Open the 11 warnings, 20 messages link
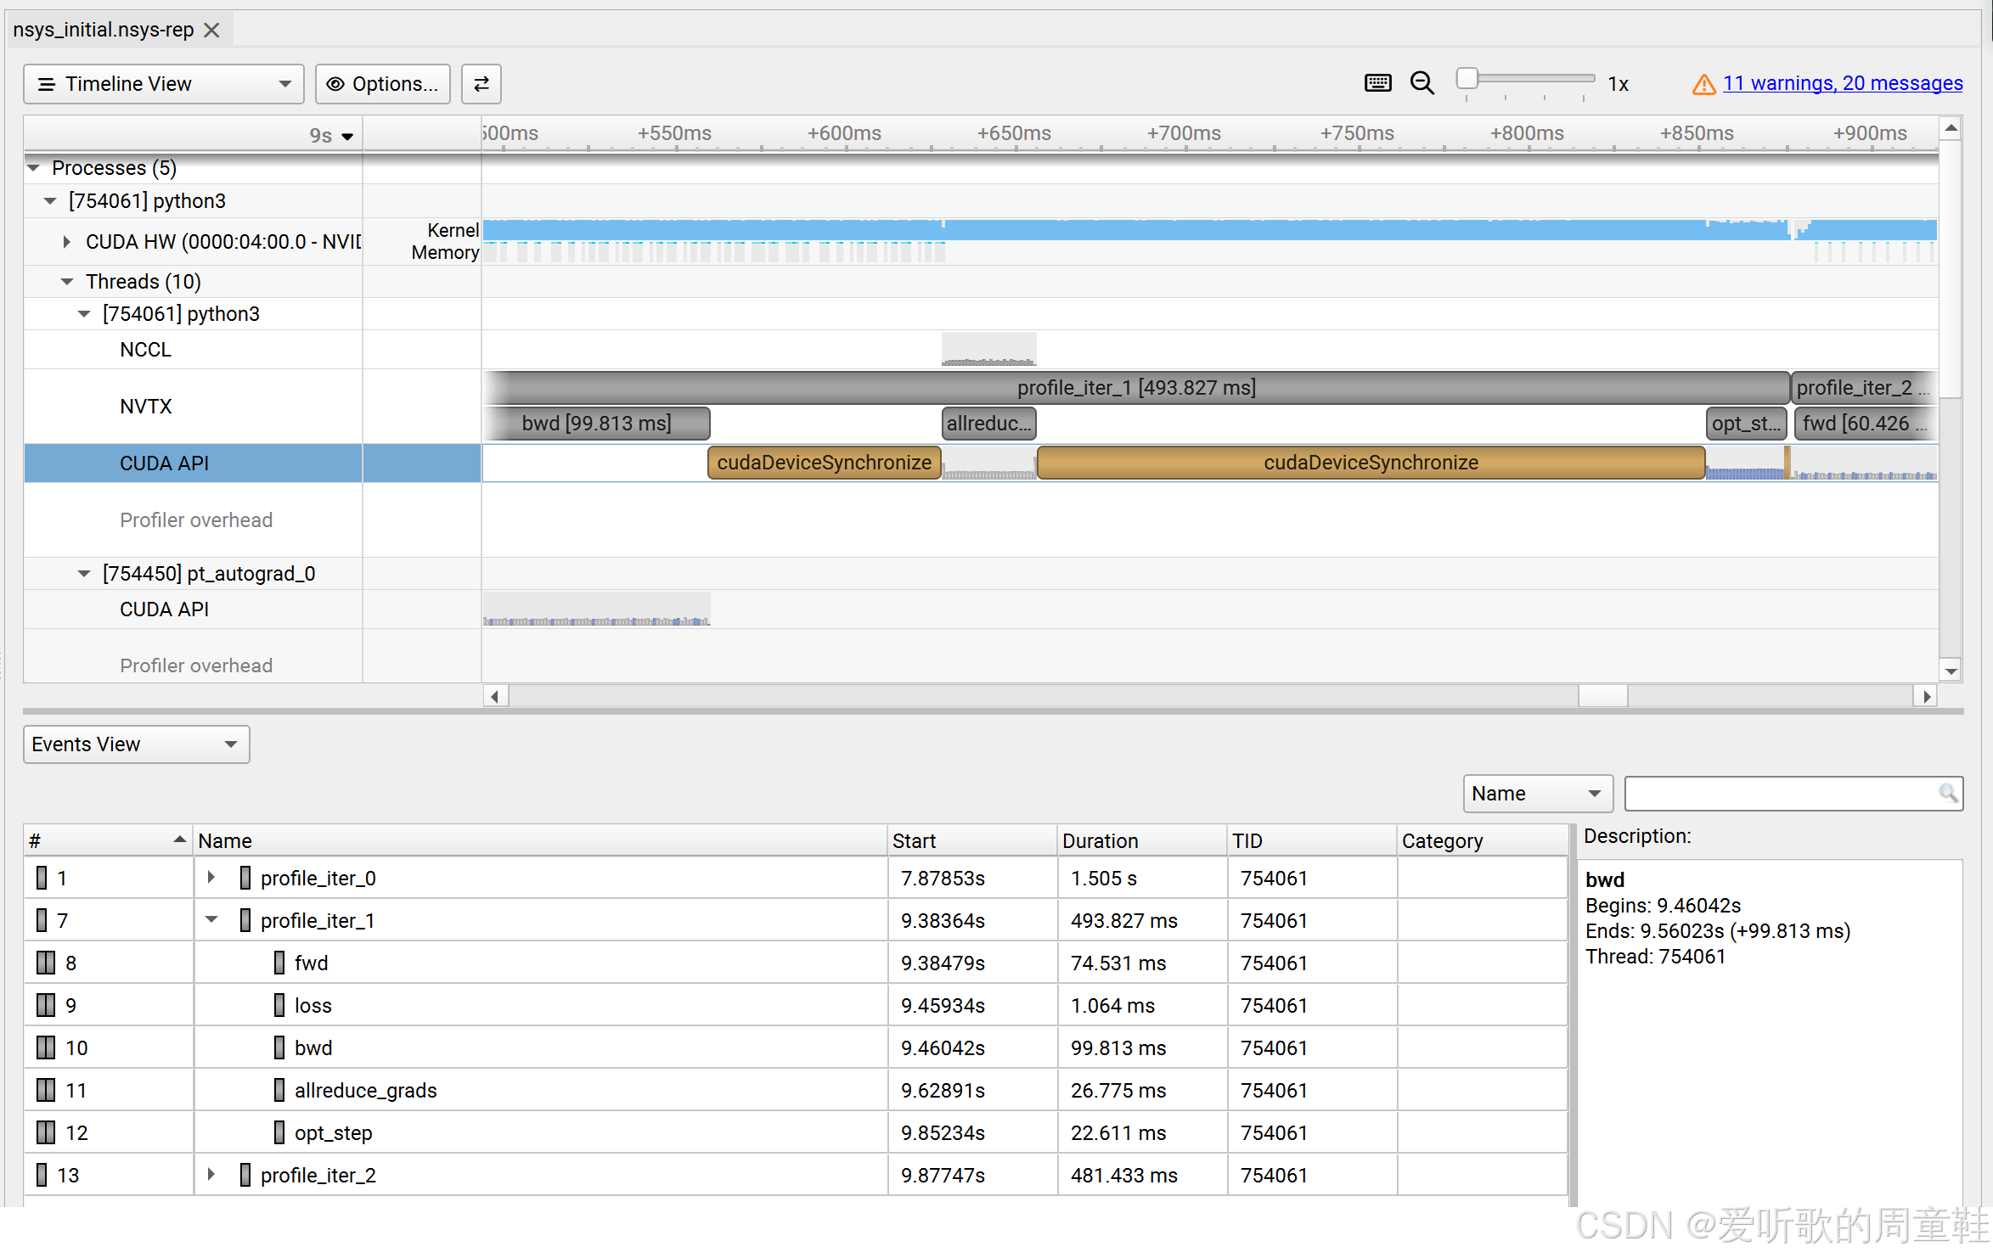Viewport: 1993px width, 1258px height. [1842, 83]
